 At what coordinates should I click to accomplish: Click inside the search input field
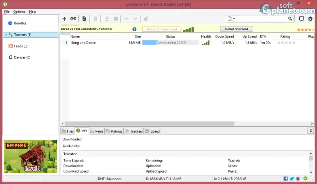point(262,19)
